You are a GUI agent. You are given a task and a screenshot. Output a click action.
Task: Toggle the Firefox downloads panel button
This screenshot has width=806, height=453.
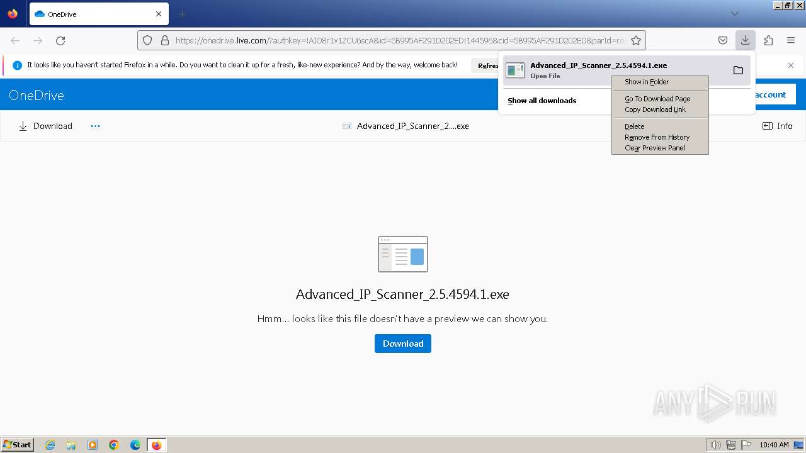(x=745, y=40)
